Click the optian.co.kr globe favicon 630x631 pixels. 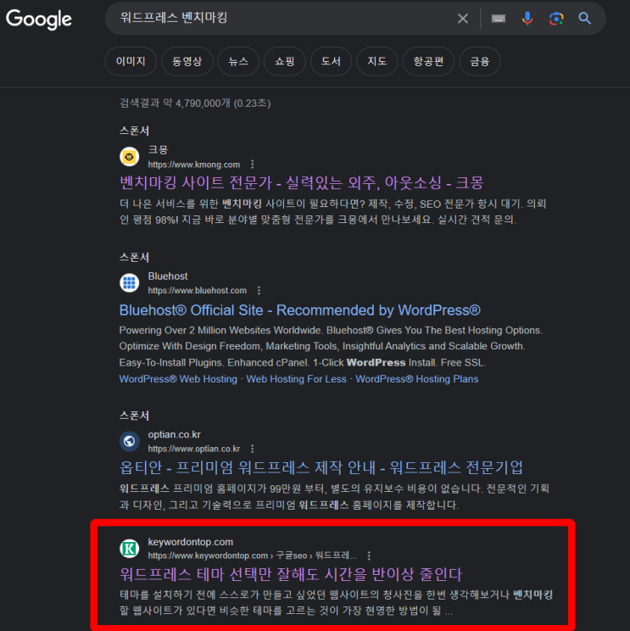pos(129,441)
